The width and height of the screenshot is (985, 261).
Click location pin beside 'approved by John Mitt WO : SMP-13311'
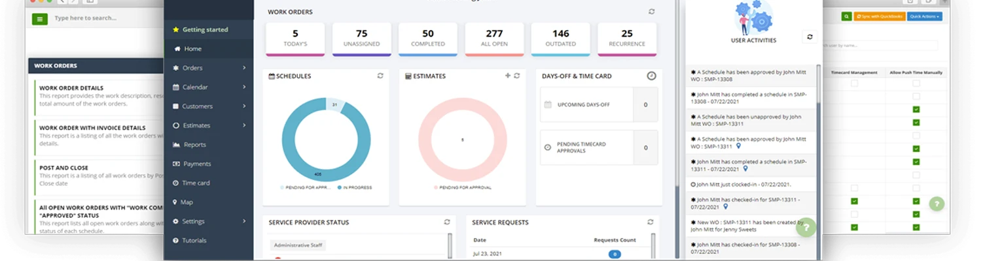(738, 146)
